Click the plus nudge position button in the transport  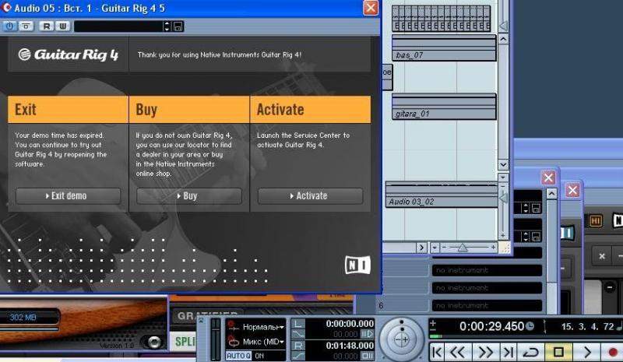(x=433, y=323)
